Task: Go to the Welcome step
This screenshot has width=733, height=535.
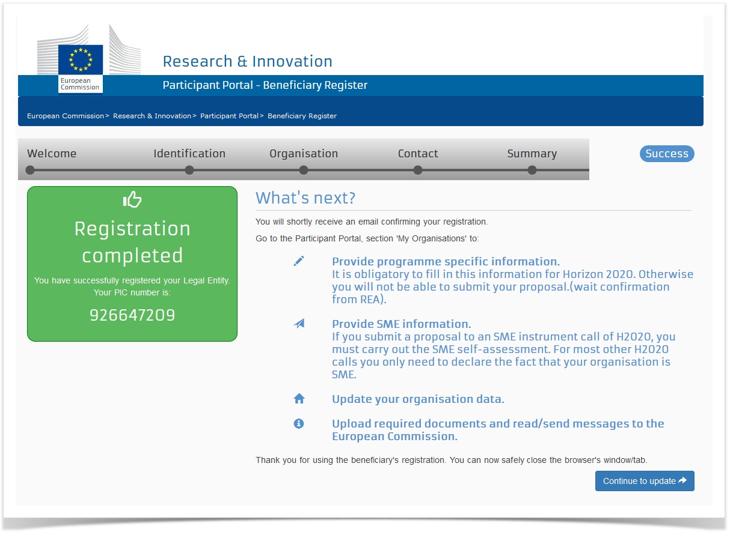Action: coord(52,154)
